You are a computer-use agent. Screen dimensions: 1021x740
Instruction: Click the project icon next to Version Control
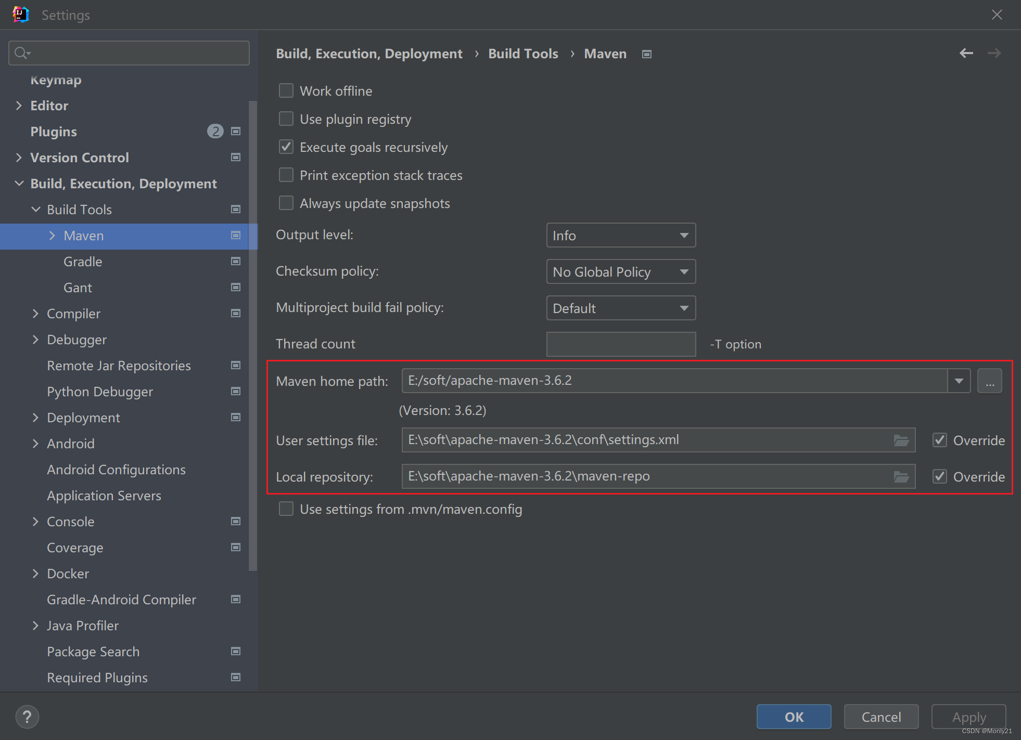point(236,158)
